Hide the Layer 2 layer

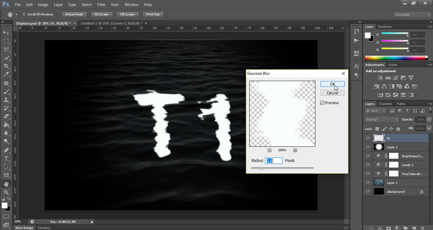[367, 147]
